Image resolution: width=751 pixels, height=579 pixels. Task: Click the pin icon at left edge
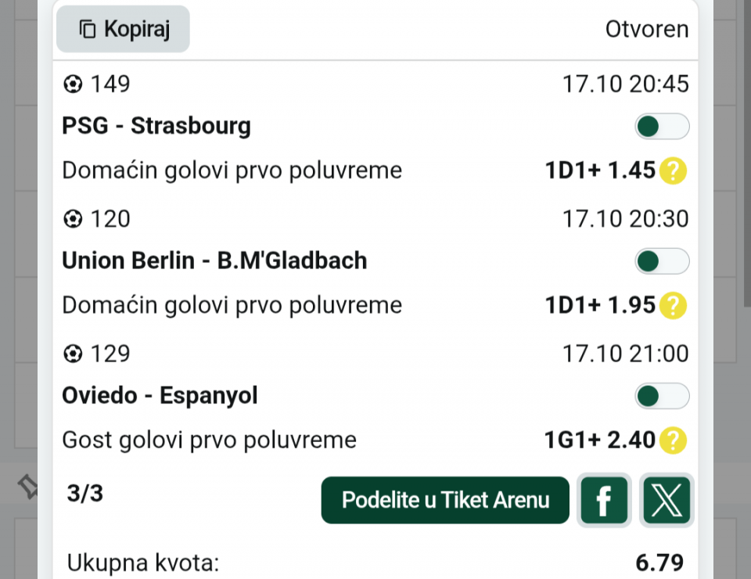27,488
